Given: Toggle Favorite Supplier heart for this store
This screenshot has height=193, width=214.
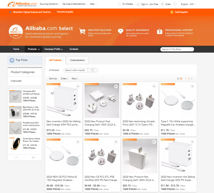Looking at the screenshot, I should [55, 12].
